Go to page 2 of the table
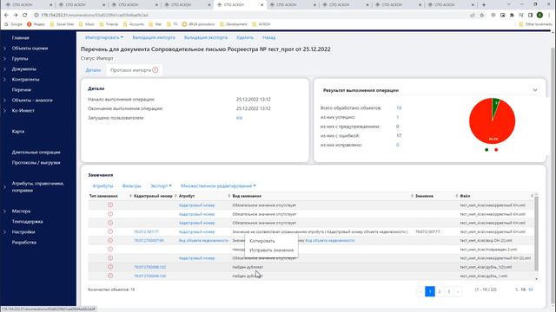Image resolution: width=556 pixels, height=312 pixels. coord(440,291)
